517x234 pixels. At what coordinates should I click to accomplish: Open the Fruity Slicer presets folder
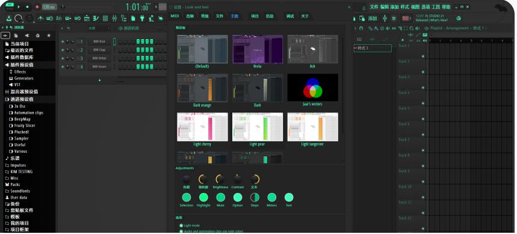tap(25, 126)
